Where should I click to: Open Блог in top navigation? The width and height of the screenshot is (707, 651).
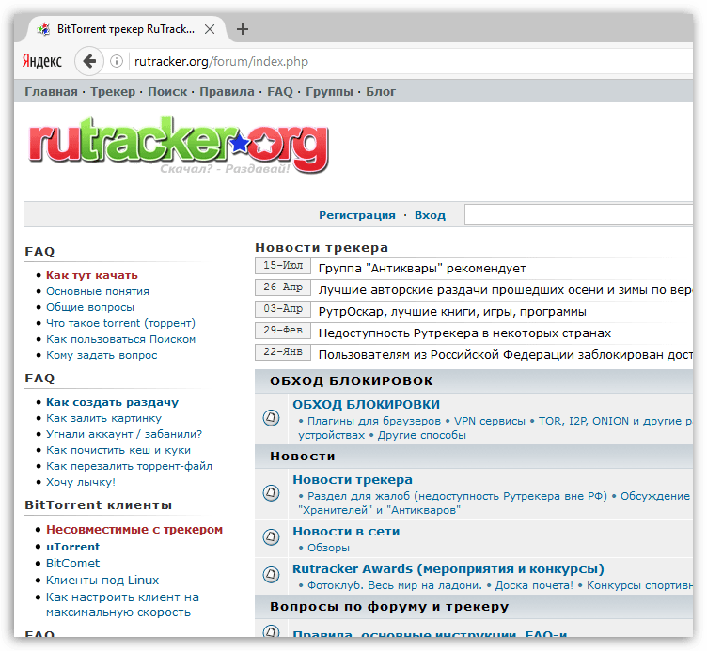(x=381, y=91)
